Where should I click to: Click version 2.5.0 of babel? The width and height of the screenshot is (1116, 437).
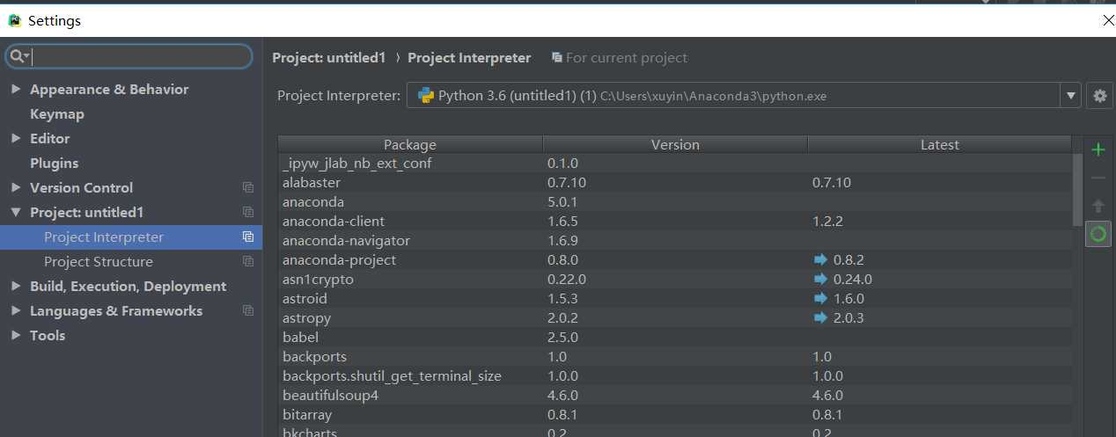tap(562, 337)
